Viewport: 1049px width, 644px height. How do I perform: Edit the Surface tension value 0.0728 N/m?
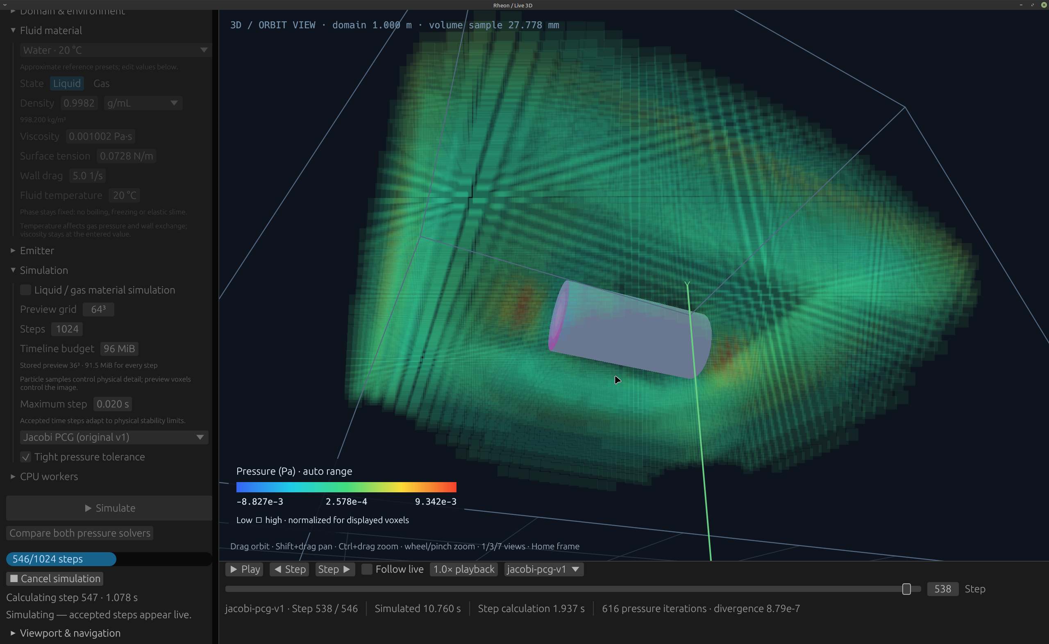[127, 156]
